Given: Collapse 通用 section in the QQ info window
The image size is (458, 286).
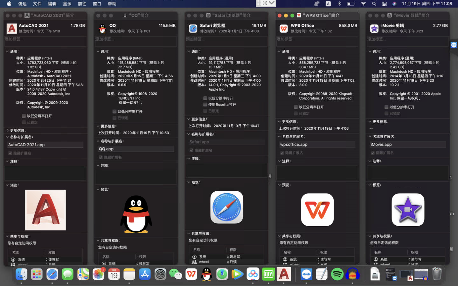Looking at the screenshot, I should pos(98,51).
